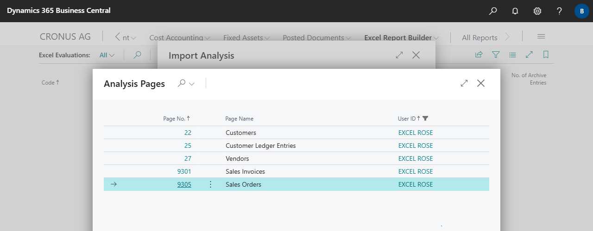Click the CRONUS AG company name
The height and width of the screenshot is (231, 593).
tap(65, 36)
